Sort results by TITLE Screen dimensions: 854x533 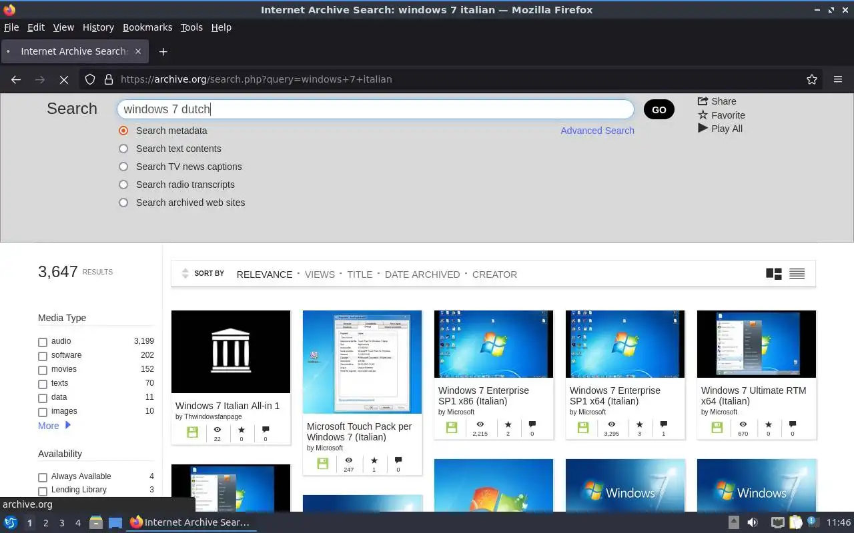pyautogui.click(x=360, y=274)
